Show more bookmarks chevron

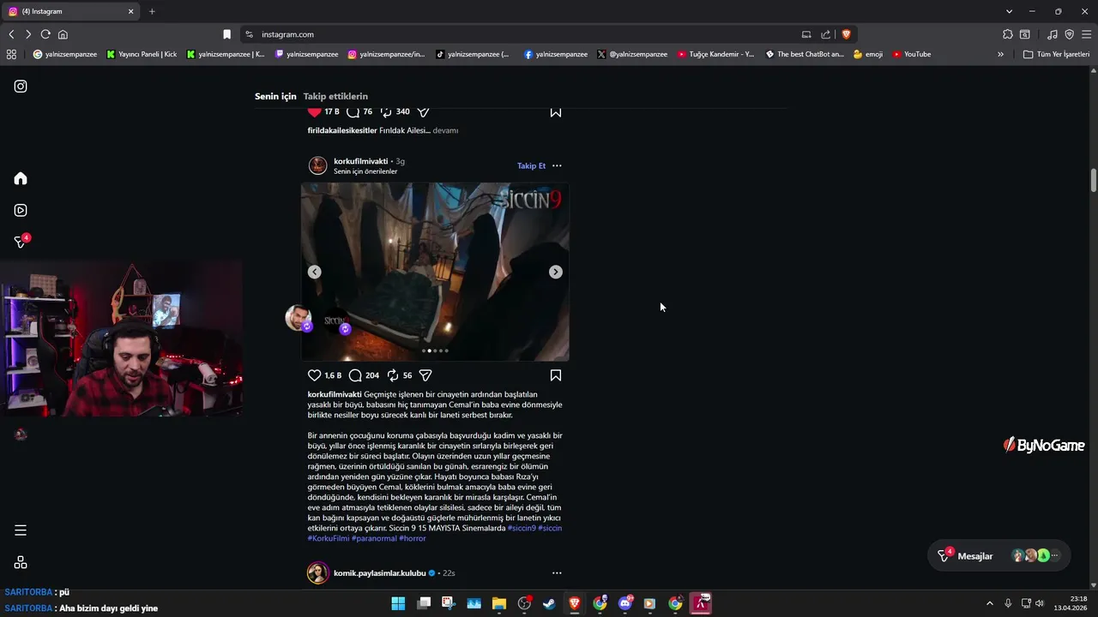pos(1000,54)
